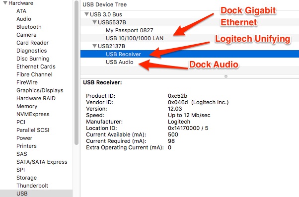This screenshot has height=197, width=299.
Task: Choose SAS hardware category
Action: [x=22, y=154]
